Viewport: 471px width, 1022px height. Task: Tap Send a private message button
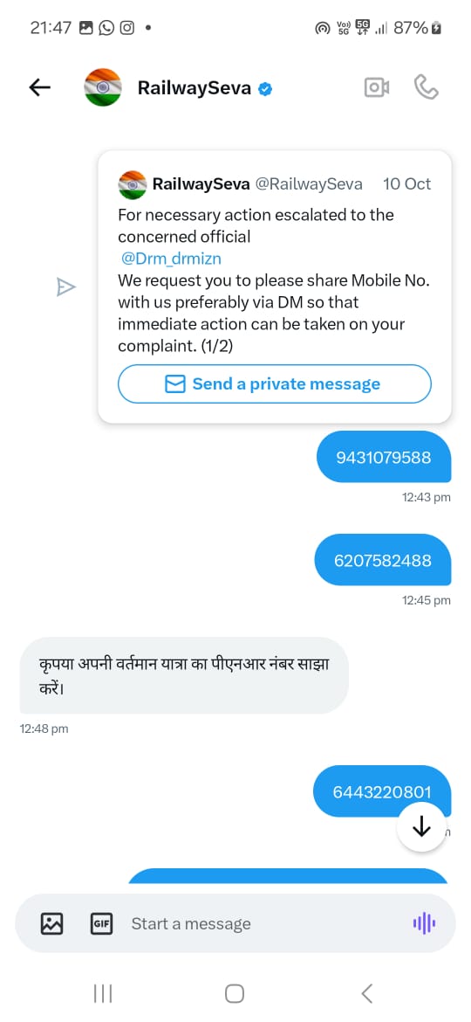point(275,383)
